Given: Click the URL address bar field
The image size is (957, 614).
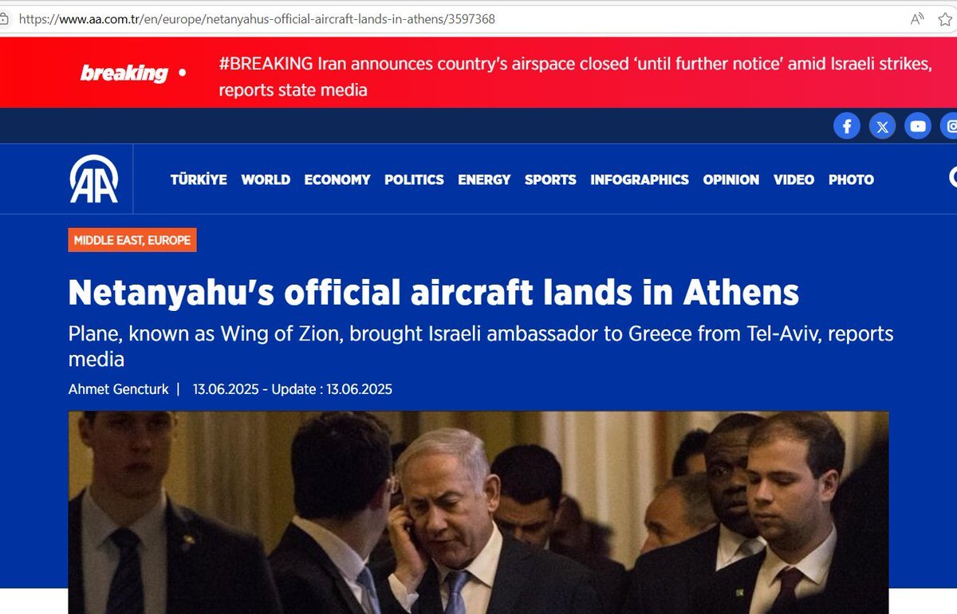Looking at the screenshot, I should (x=455, y=18).
